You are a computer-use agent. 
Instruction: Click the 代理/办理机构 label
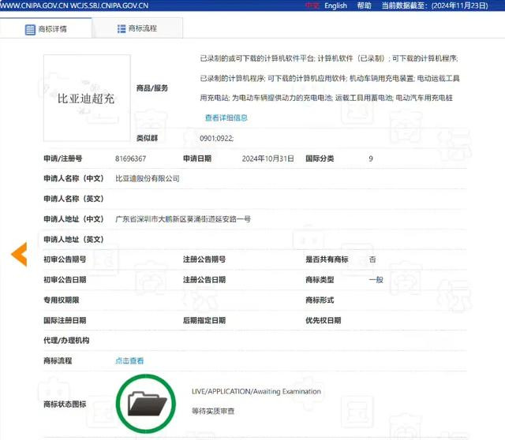pos(66,341)
